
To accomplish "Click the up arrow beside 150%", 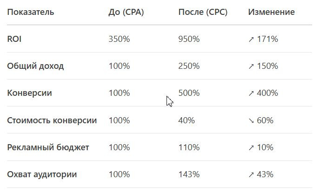I will 251,67.
